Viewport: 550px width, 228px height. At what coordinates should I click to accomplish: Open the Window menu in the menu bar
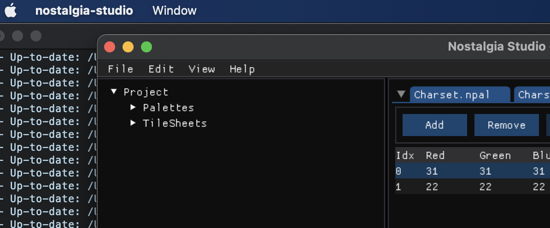[x=174, y=11]
